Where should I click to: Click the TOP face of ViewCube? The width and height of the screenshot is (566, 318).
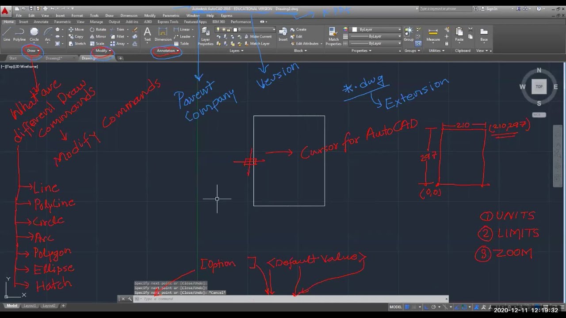click(x=539, y=87)
